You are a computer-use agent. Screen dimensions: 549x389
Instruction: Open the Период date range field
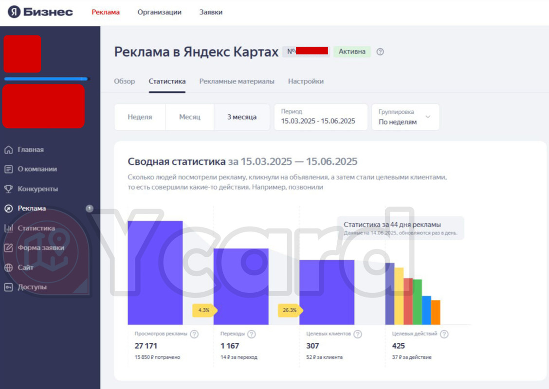pyautogui.click(x=321, y=117)
